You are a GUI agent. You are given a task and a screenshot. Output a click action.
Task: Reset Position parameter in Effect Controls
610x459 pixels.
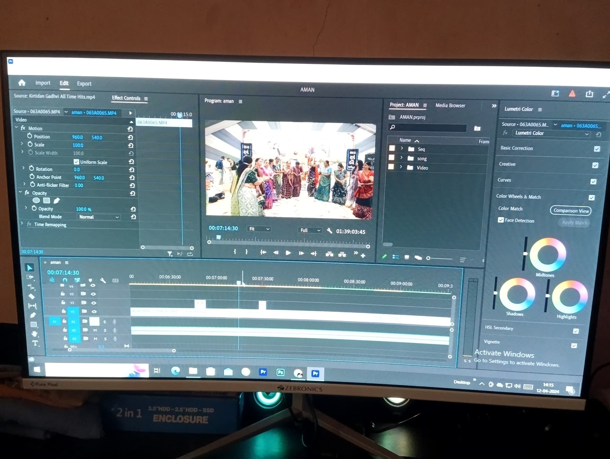click(x=130, y=137)
